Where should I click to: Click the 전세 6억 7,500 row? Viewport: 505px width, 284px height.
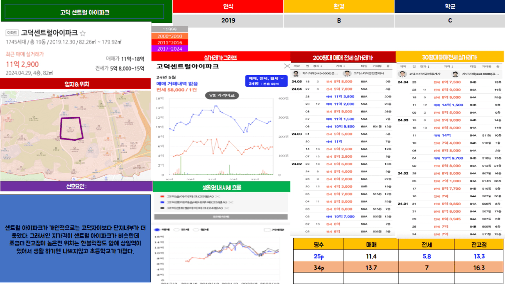click(450, 82)
